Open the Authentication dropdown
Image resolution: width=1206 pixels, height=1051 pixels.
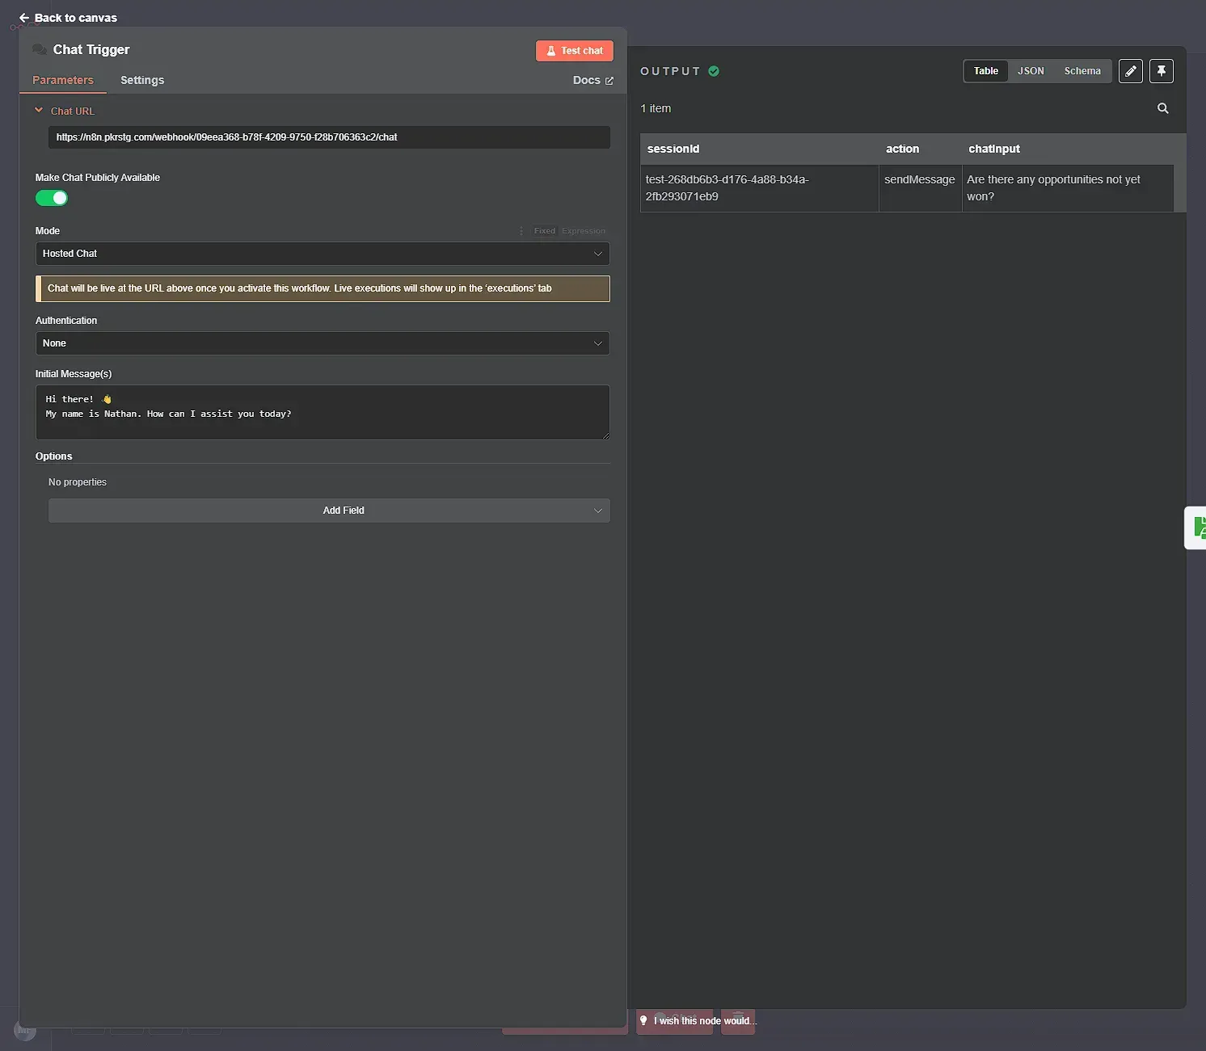[323, 343]
